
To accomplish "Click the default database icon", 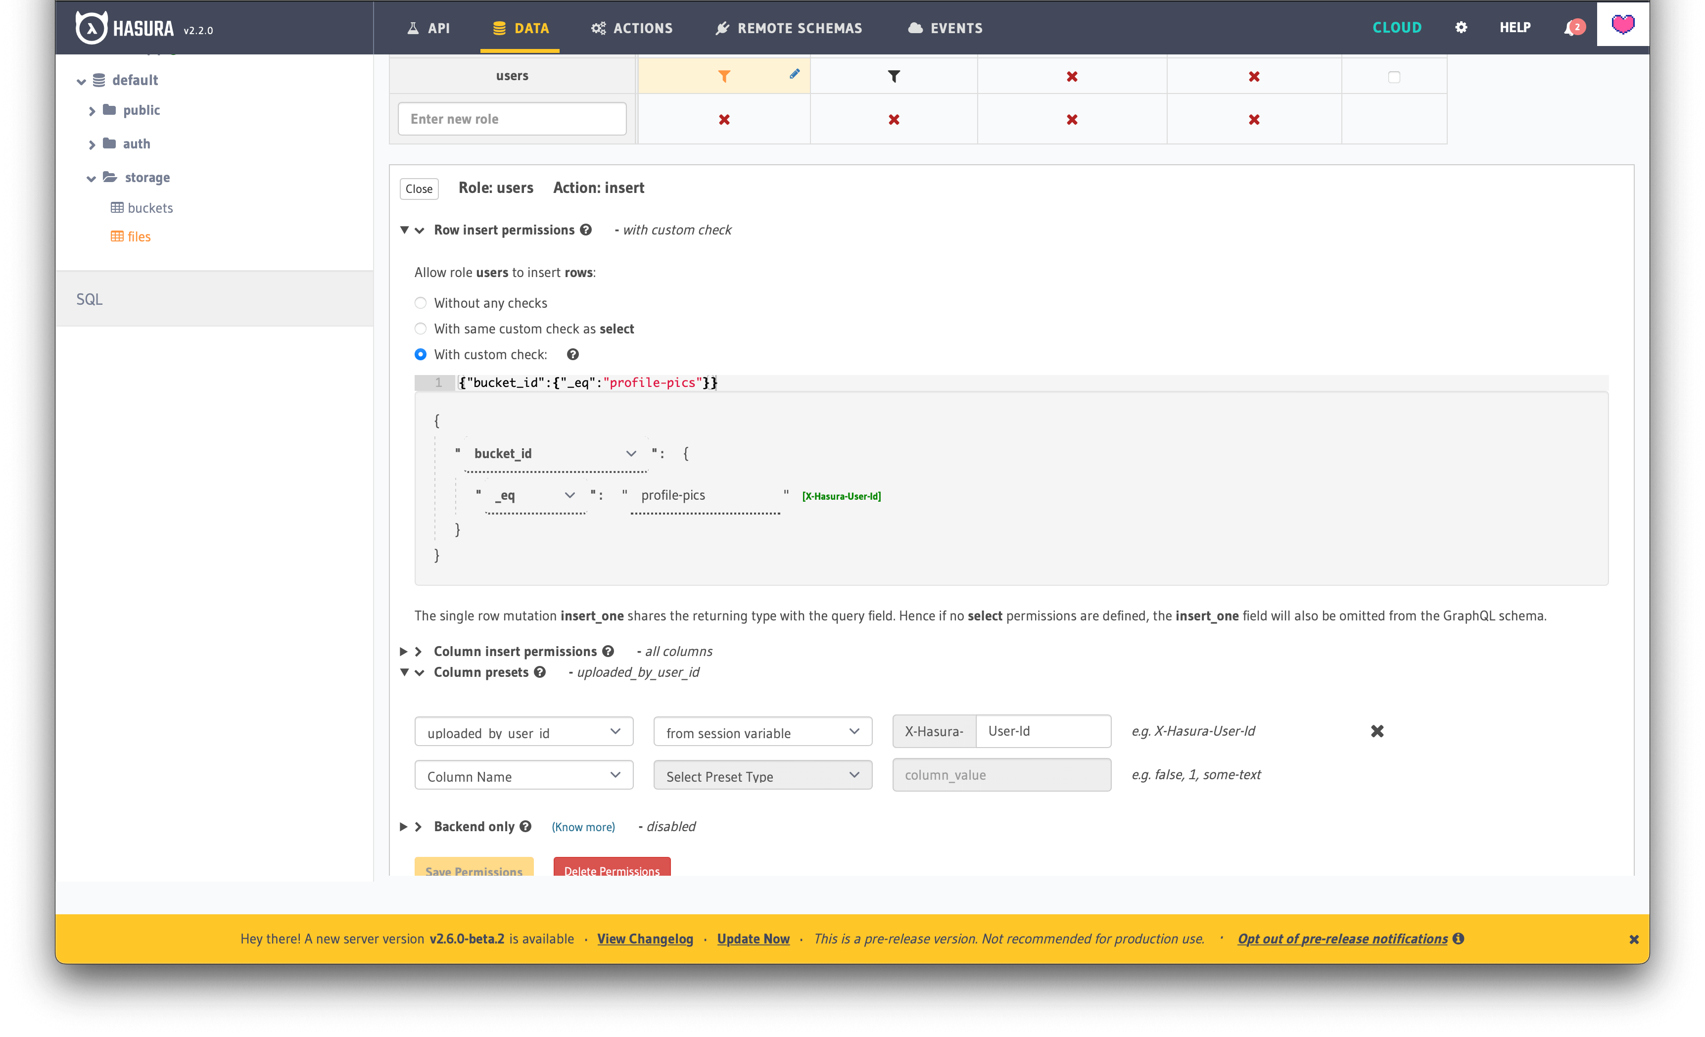I will pyautogui.click(x=99, y=80).
